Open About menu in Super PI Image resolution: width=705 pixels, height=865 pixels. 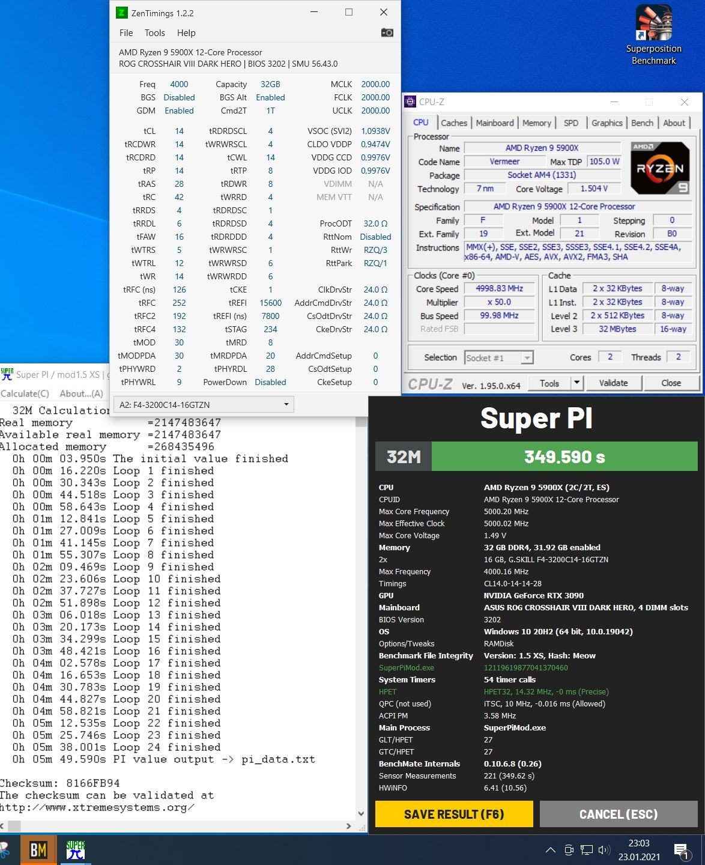click(x=81, y=393)
